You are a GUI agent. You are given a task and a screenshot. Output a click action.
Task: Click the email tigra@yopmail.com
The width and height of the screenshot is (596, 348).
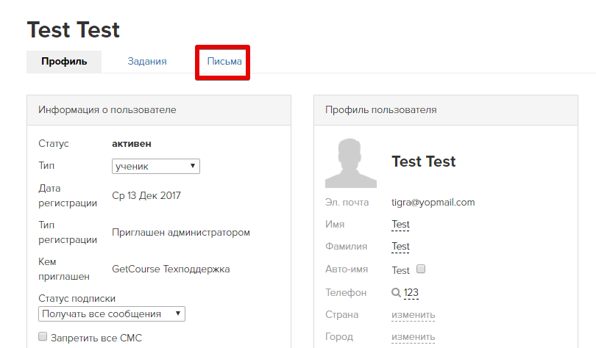pos(433,203)
